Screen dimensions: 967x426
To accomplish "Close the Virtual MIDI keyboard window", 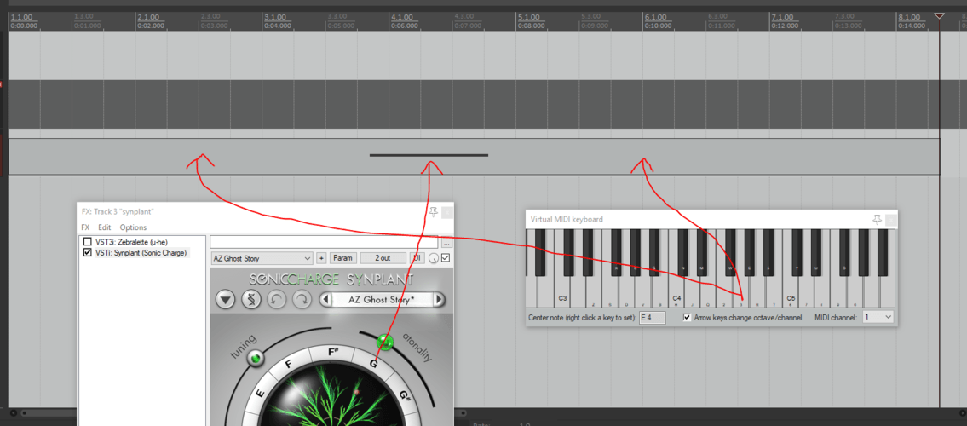I will point(890,219).
